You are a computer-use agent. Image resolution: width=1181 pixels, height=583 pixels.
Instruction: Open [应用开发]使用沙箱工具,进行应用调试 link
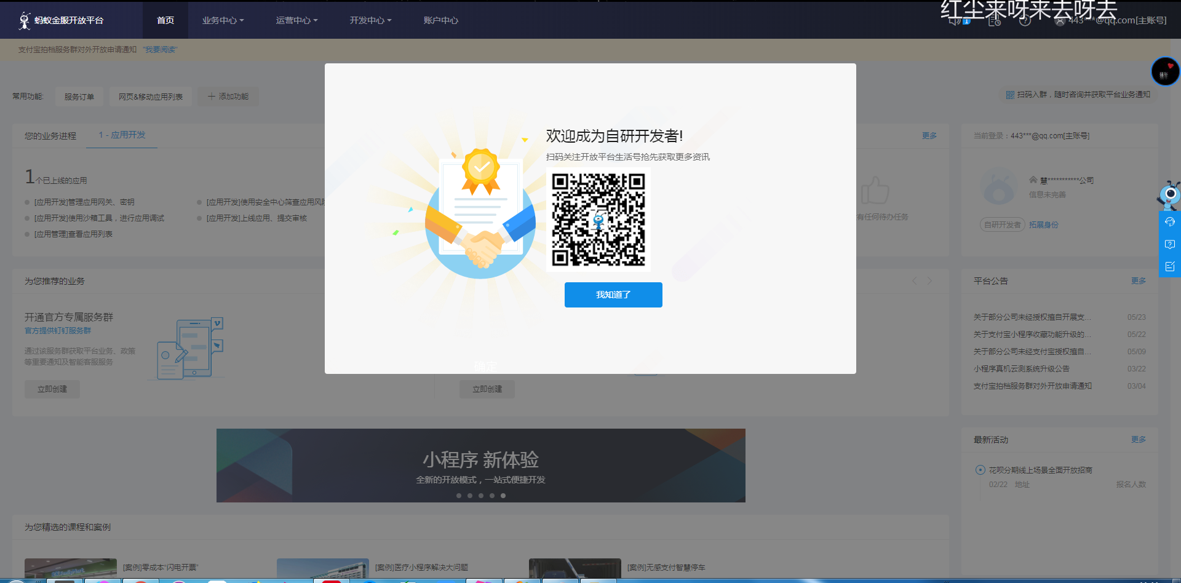point(99,218)
